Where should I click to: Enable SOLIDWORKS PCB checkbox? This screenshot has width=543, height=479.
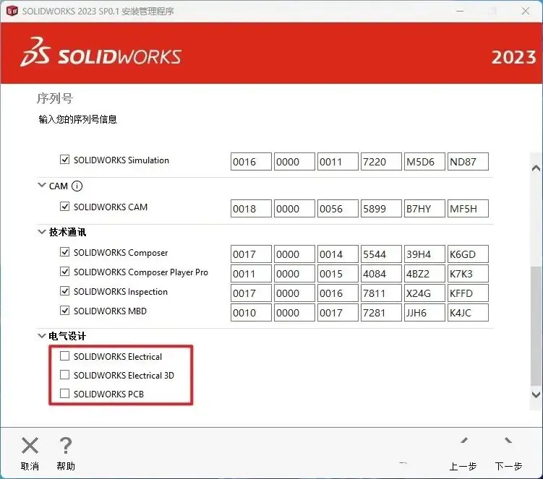point(65,394)
